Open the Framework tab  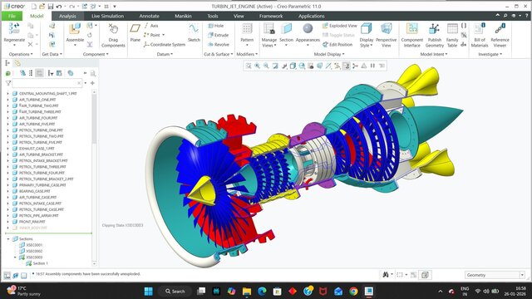[x=271, y=16]
